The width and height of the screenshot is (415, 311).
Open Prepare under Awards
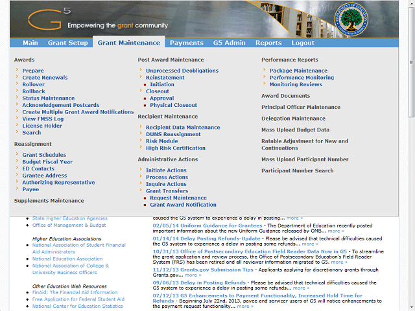tap(33, 71)
